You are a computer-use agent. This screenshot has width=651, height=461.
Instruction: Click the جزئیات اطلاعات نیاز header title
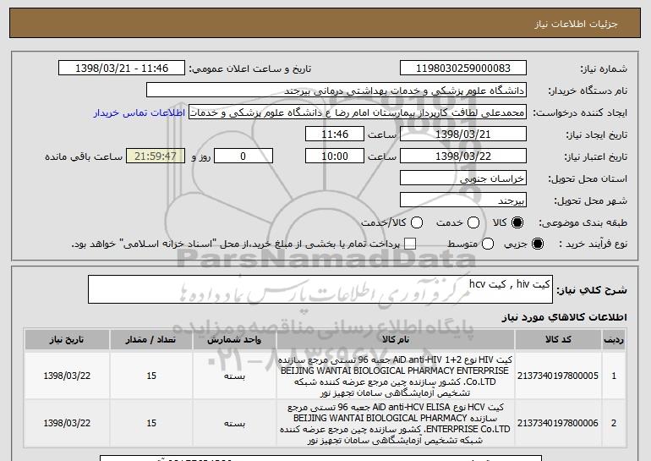(x=576, y=24)
